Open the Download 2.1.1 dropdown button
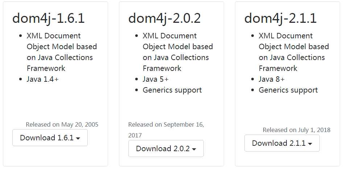Viewport: 343px width, 170px height. tap(282, 143)
